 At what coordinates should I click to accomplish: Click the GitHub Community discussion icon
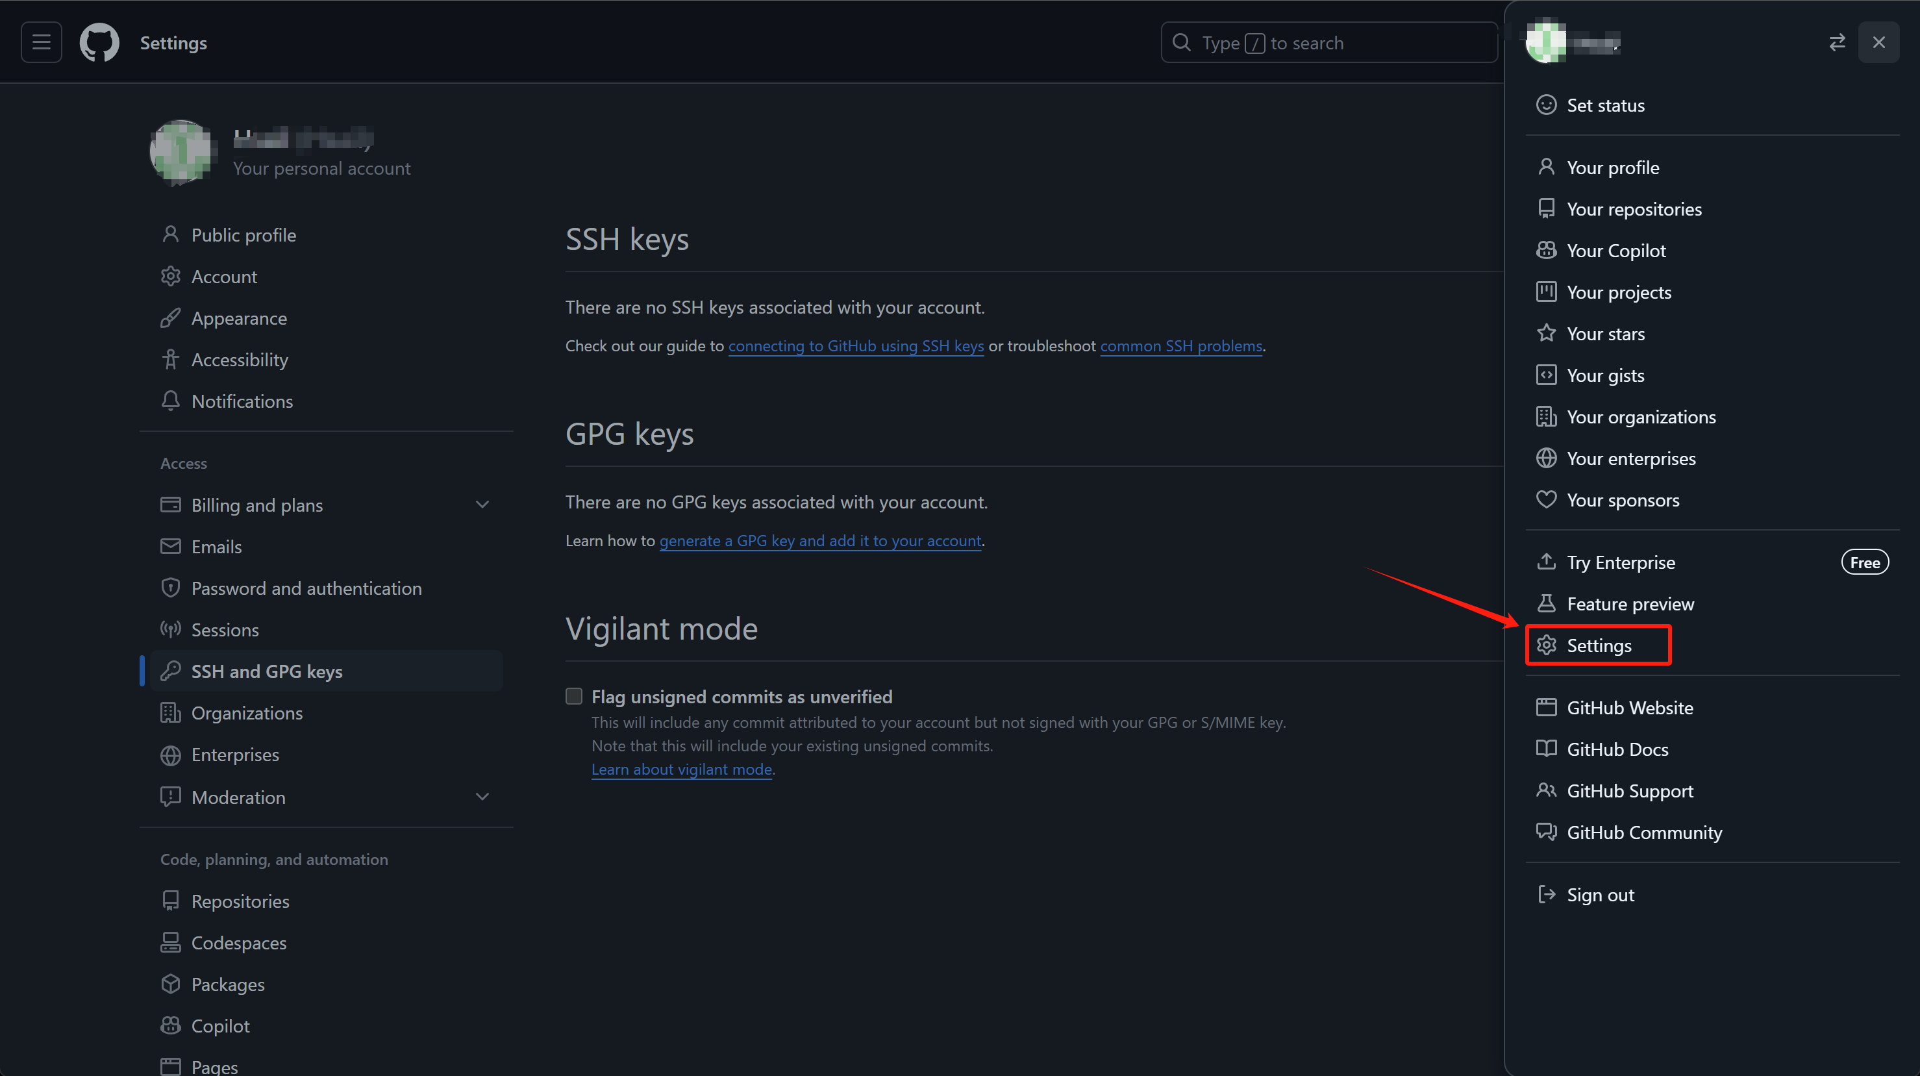(1546, 832)
